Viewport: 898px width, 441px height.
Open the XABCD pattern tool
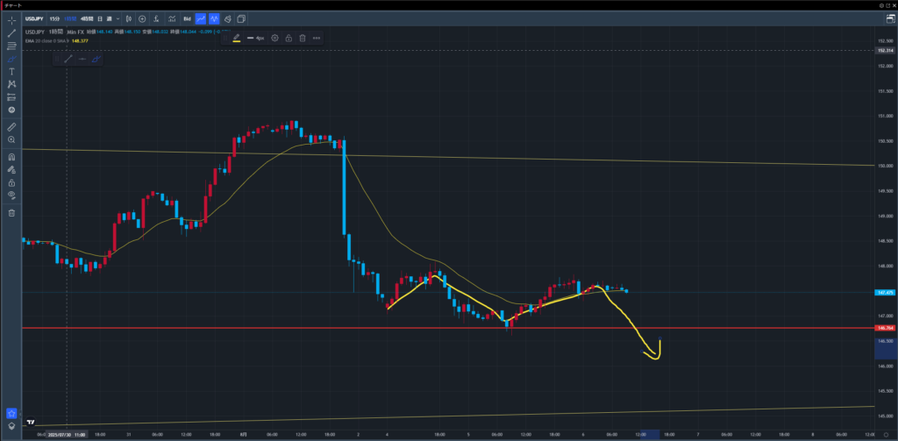coord(11,84)
